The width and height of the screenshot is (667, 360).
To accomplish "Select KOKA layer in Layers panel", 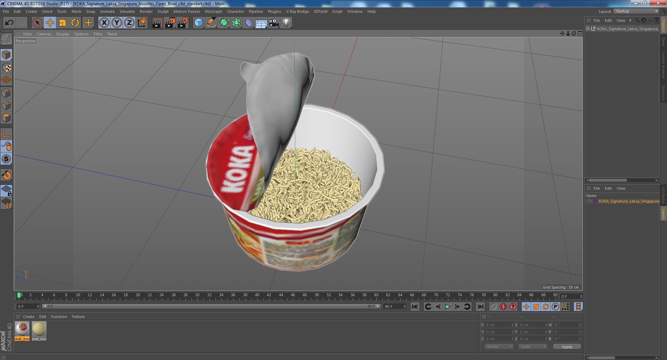I will click(x=628, y=201).
